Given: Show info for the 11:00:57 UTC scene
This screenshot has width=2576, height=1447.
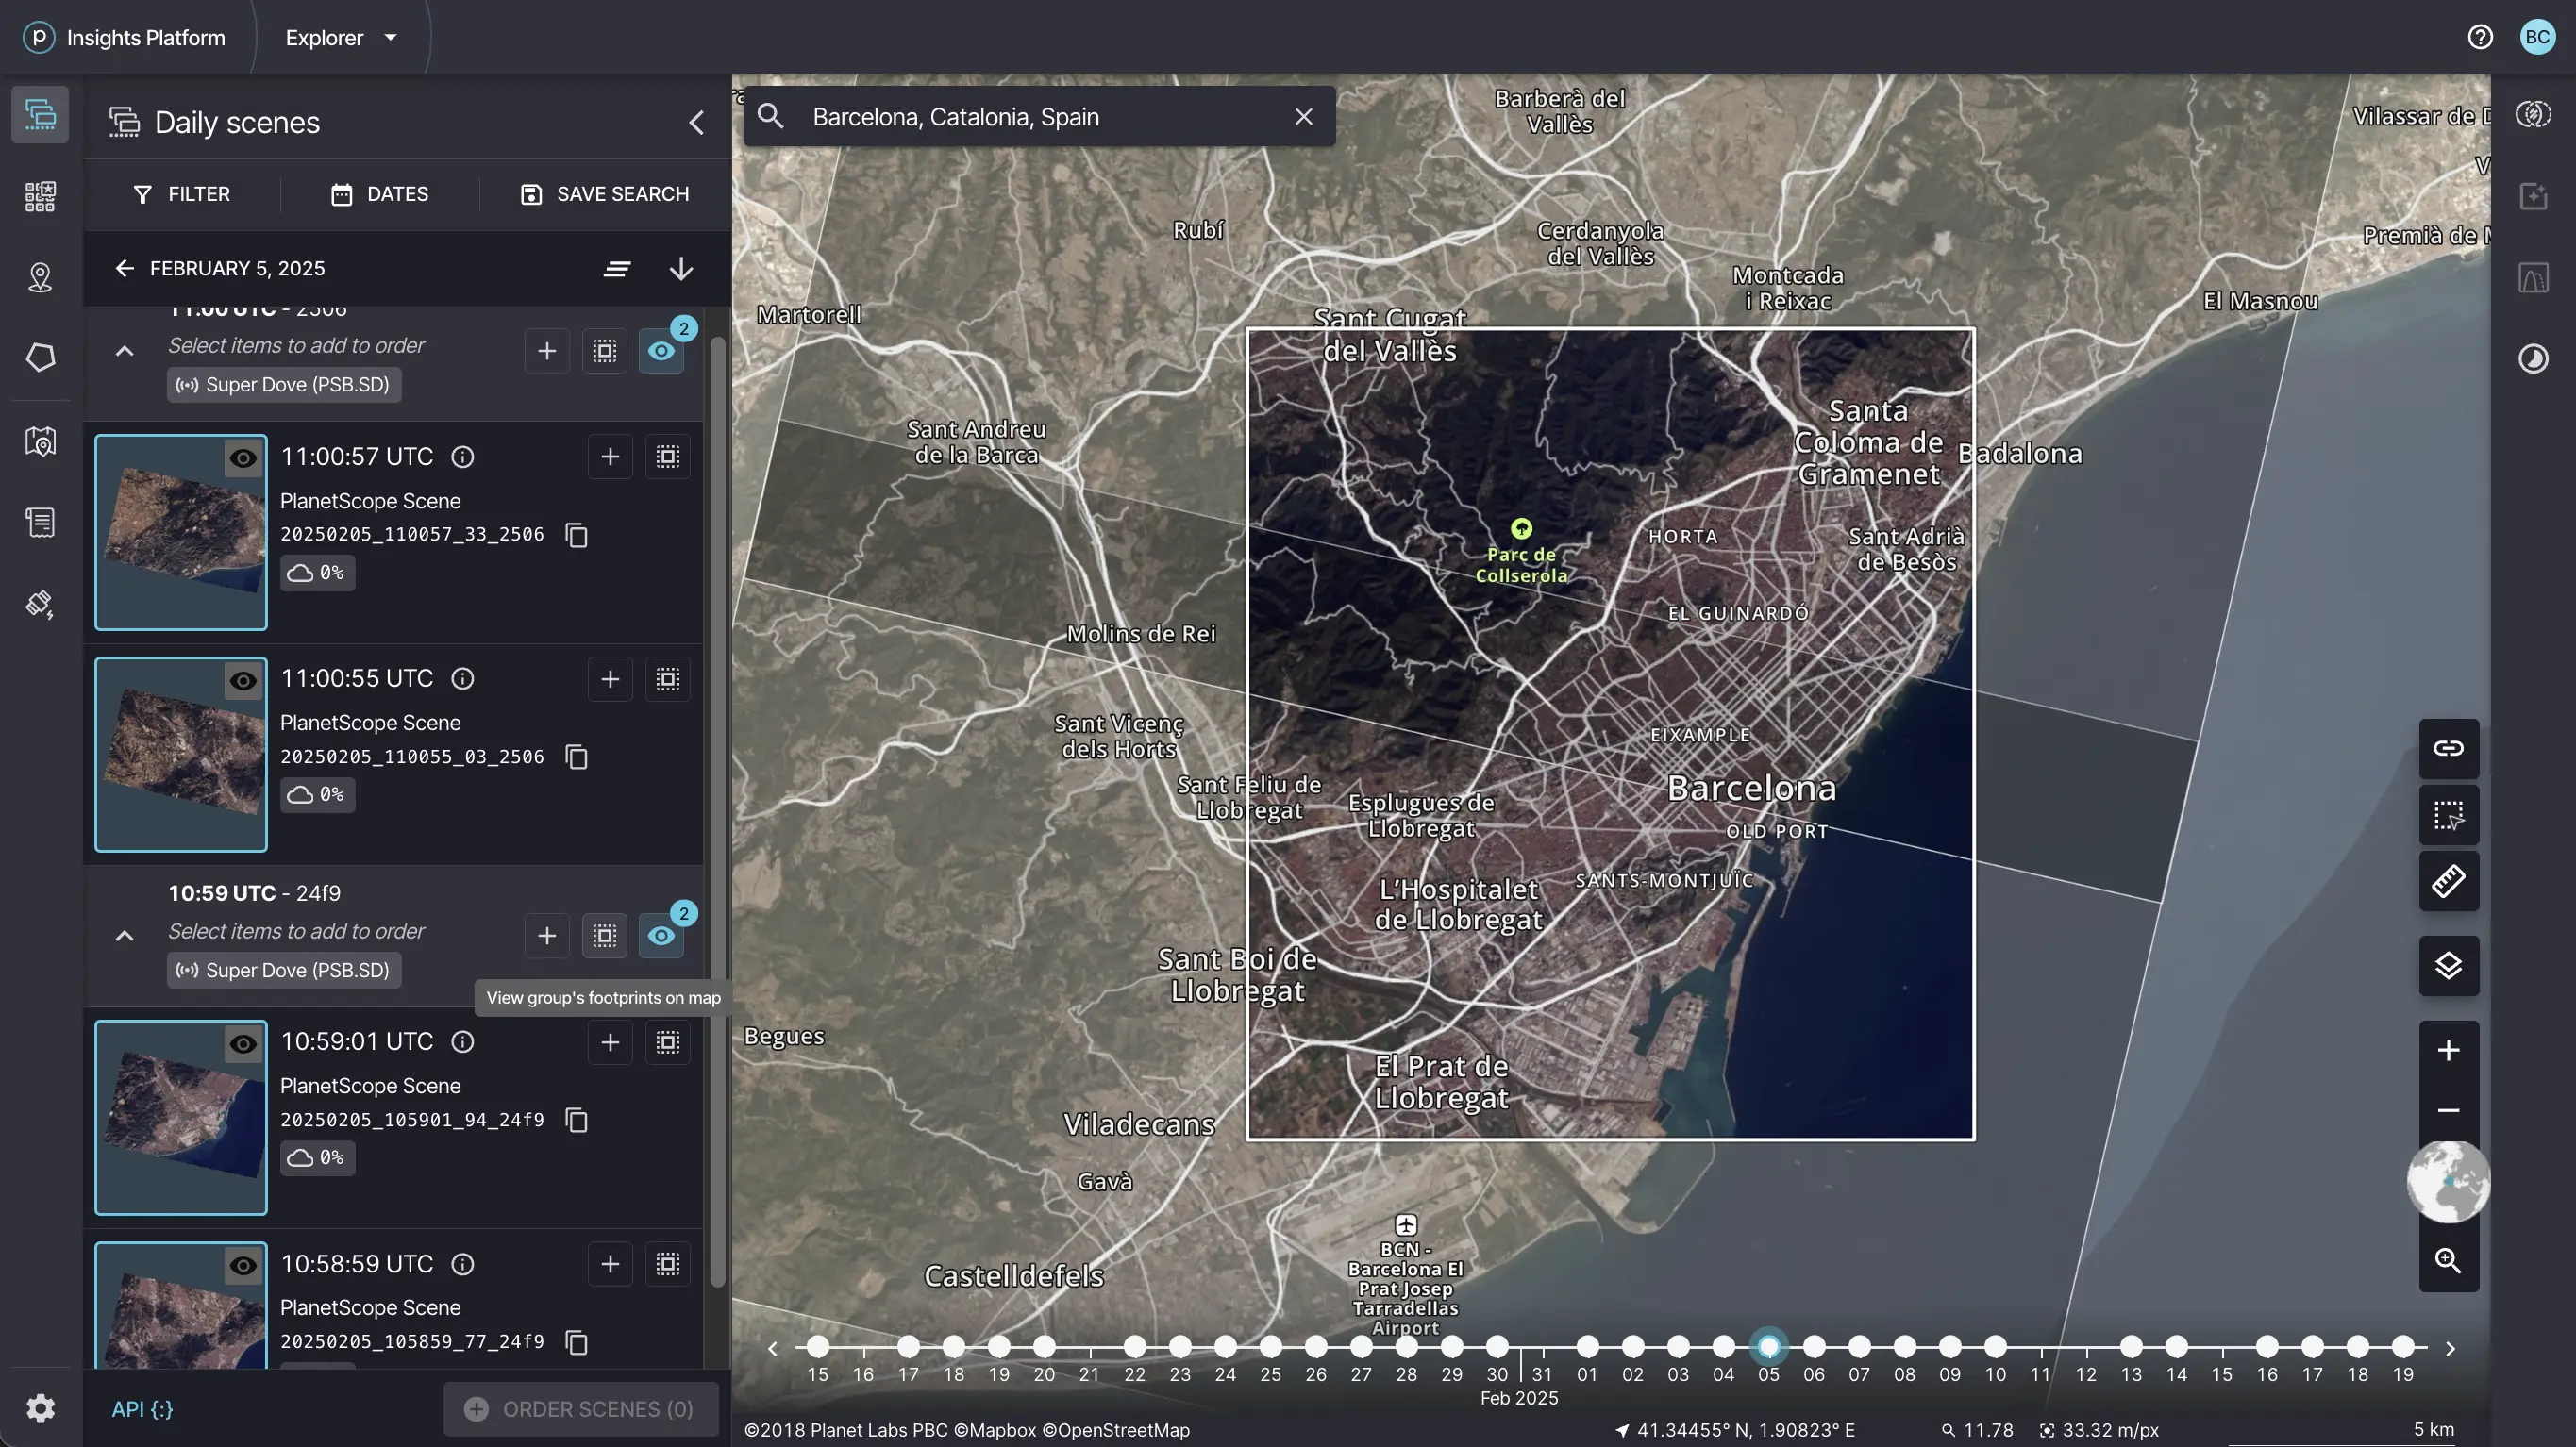Looking at the screenshot, I should pyautogui.click(x=462, y=457).
